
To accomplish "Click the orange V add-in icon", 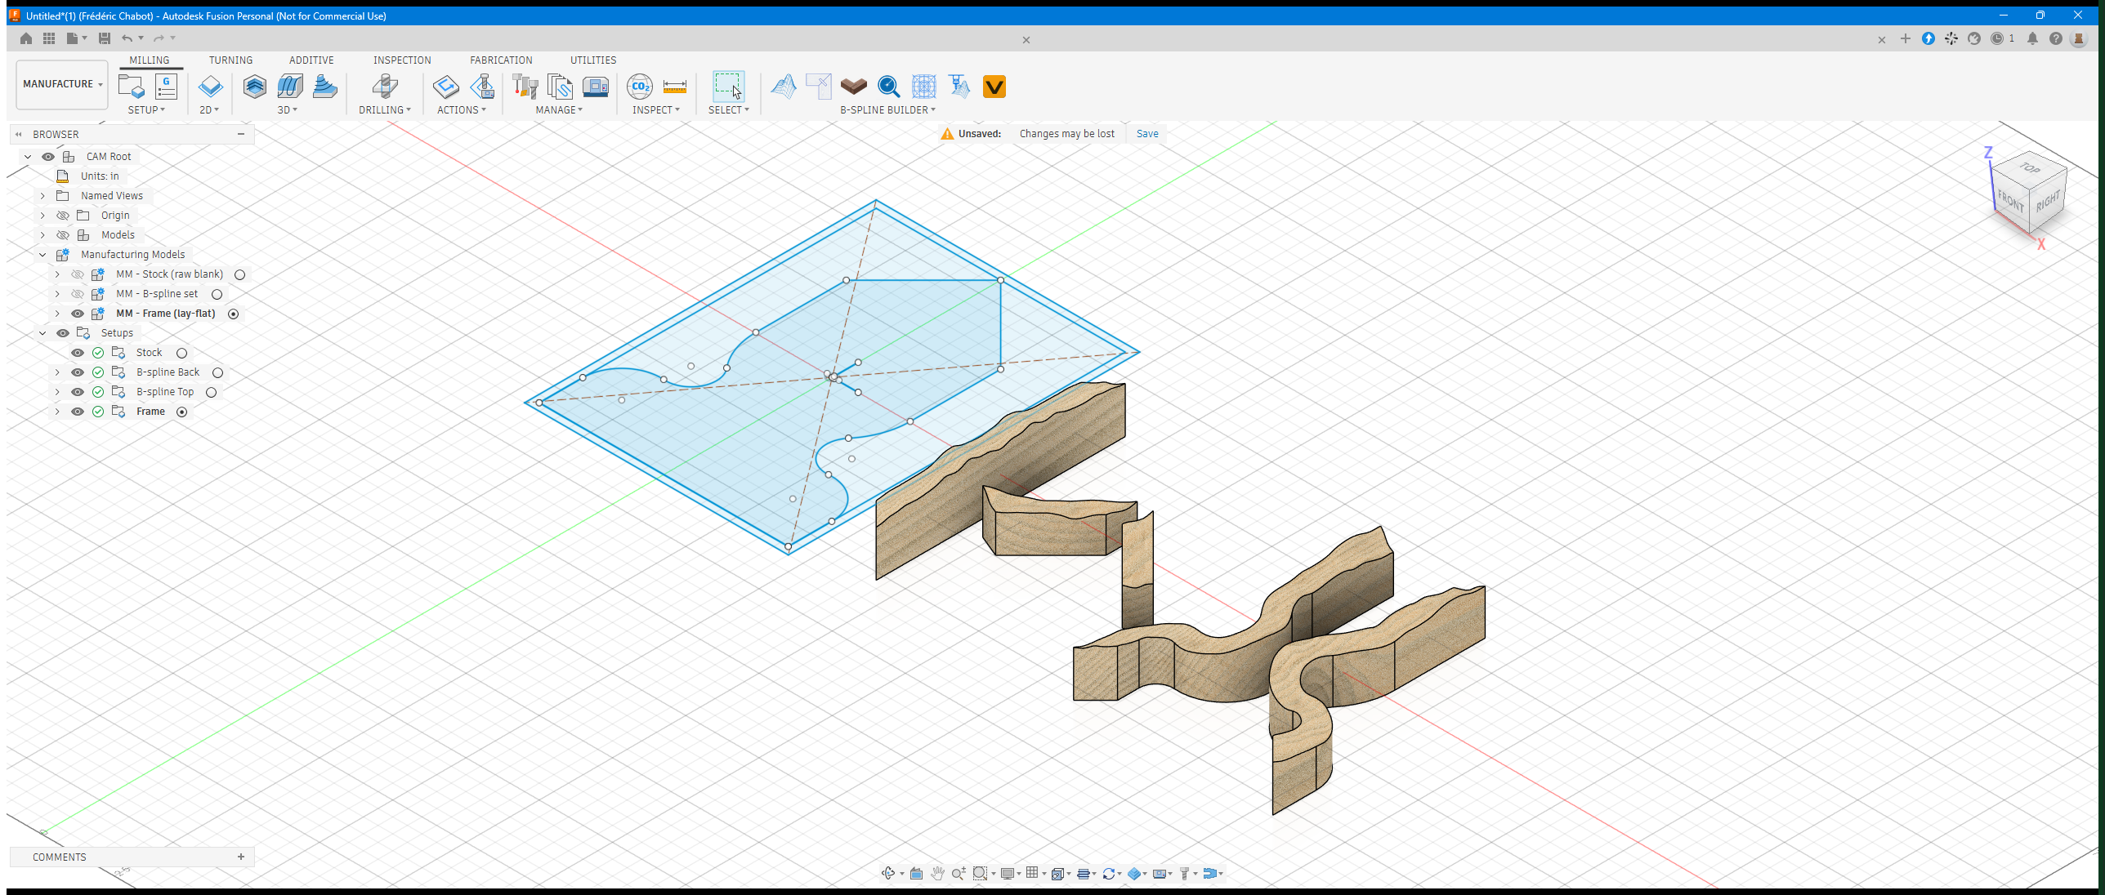I will (x=994, y=87).
